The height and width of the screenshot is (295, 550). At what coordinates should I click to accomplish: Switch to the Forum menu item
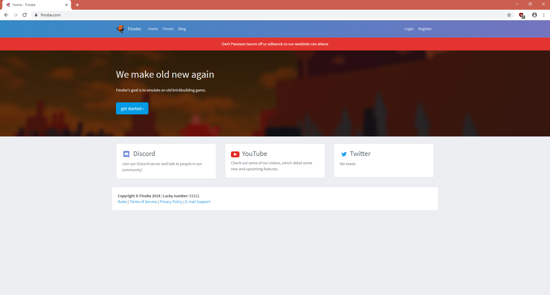pyautogui.click(x=168, y=29)
